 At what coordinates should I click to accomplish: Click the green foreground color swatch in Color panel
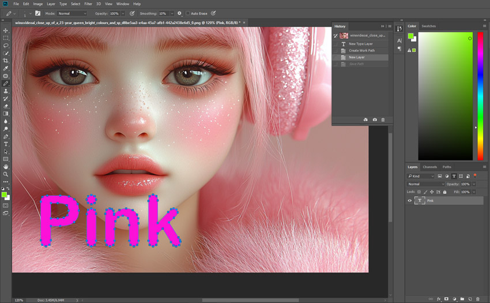click(410, 36)
